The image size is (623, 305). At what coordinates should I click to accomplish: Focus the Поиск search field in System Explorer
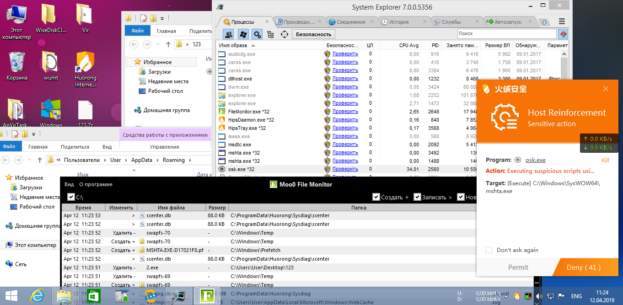click(507, 34)
